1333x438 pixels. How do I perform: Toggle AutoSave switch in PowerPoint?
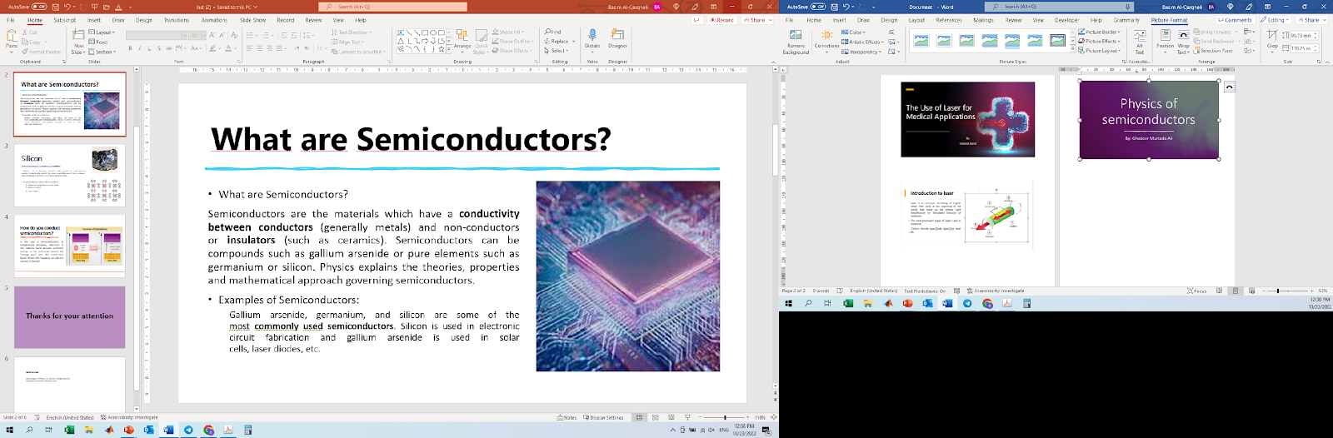(x=38, y=7)
